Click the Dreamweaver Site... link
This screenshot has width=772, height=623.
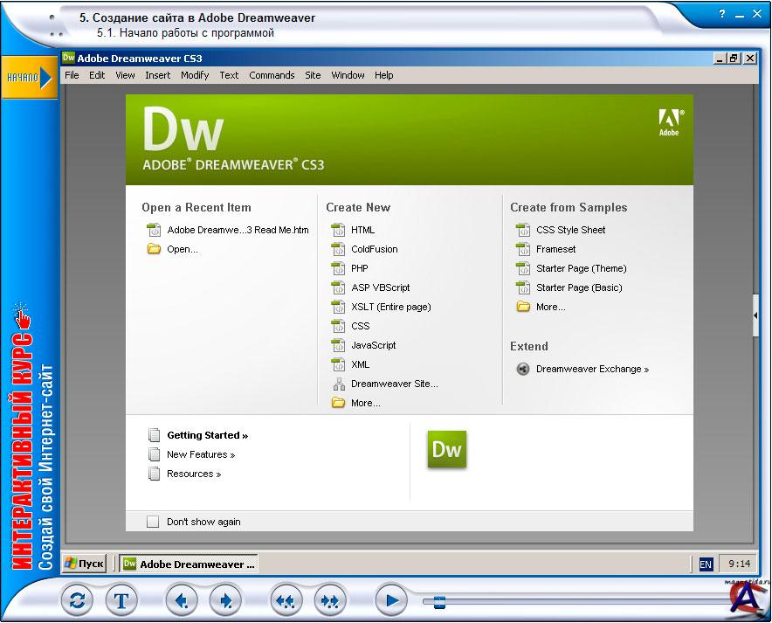coord(395,384)
